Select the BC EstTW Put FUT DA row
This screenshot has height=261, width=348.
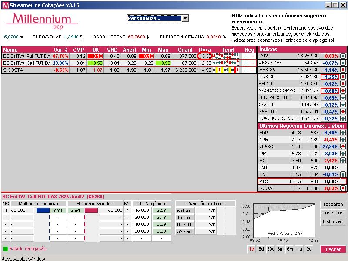click(129, 56)
